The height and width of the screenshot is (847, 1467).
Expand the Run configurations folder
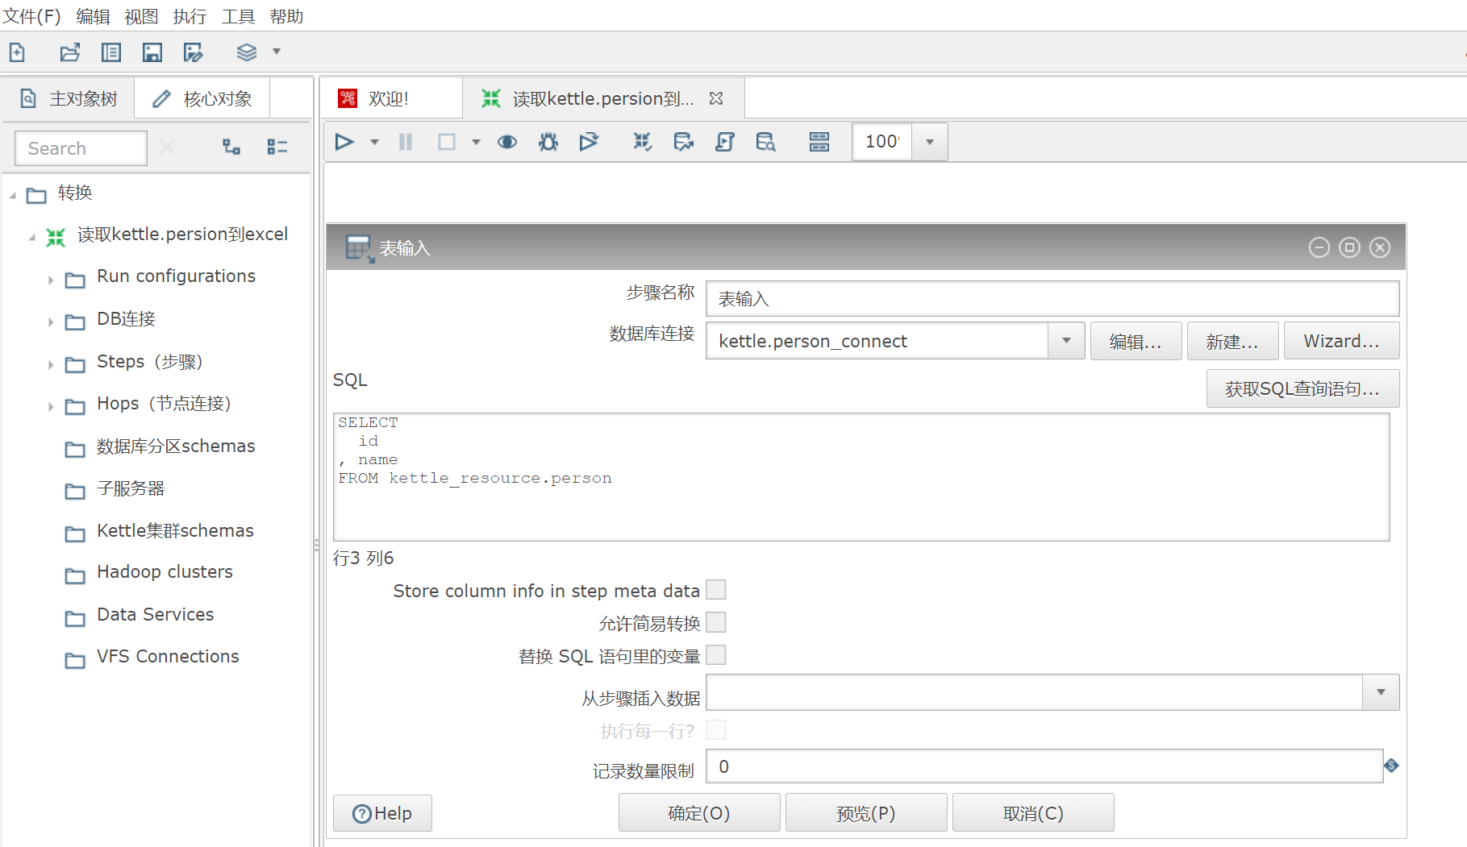pyautogui.click(x=50, y=280)
